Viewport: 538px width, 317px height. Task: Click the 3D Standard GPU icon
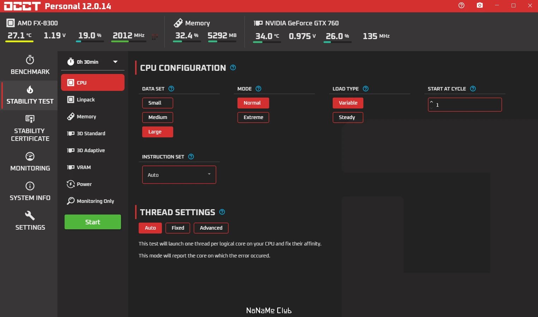pyautogui.click(x=71, y=133)
